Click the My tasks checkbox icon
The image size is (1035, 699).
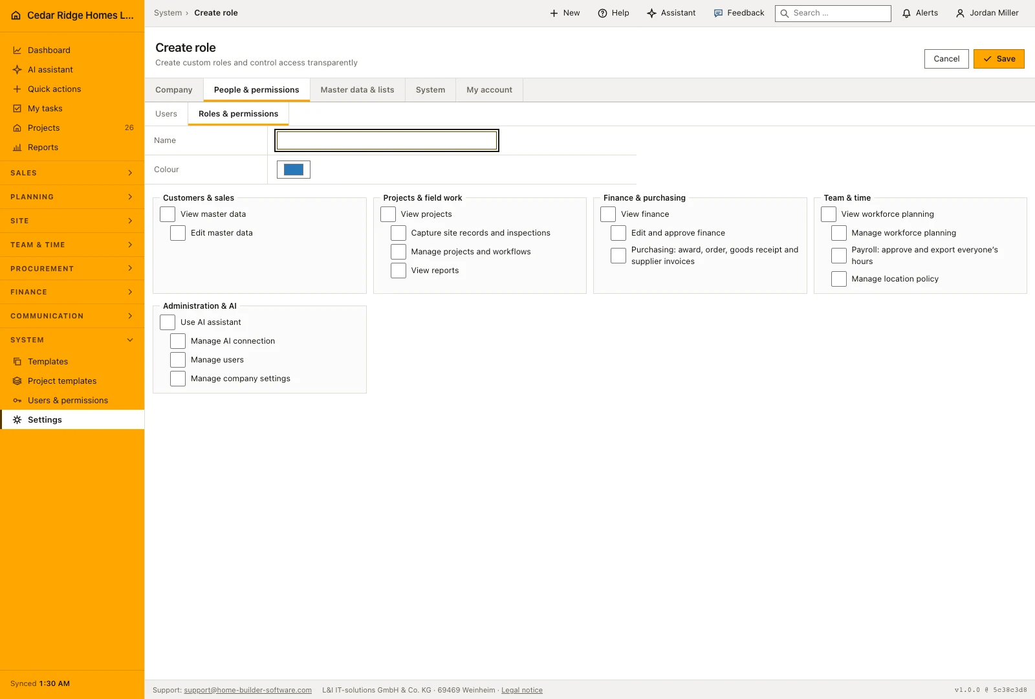tap(17, 109)
